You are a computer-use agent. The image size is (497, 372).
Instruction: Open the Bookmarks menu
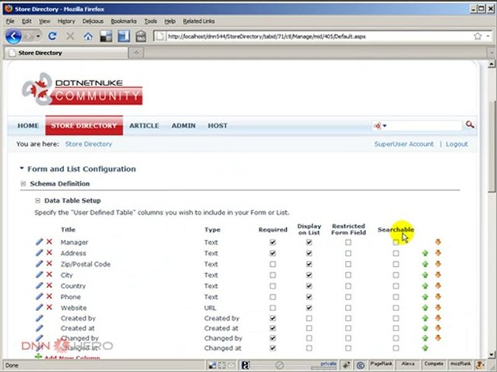[x=124, y=21]
